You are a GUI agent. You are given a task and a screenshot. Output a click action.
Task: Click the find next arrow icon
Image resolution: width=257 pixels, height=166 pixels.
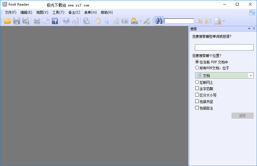[208, 21]
